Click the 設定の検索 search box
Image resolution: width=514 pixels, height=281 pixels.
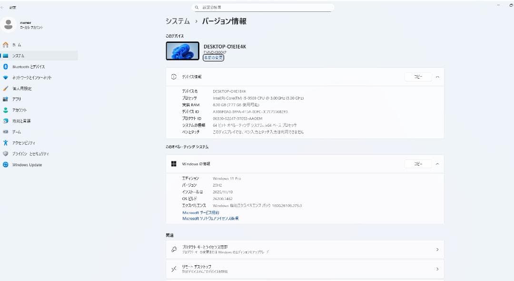[262, 7]
